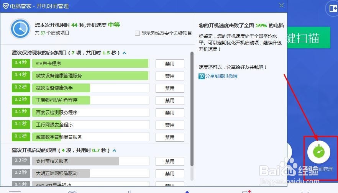
Task: Click the startup list vertical scrollbar
Action: coord(192,109)
